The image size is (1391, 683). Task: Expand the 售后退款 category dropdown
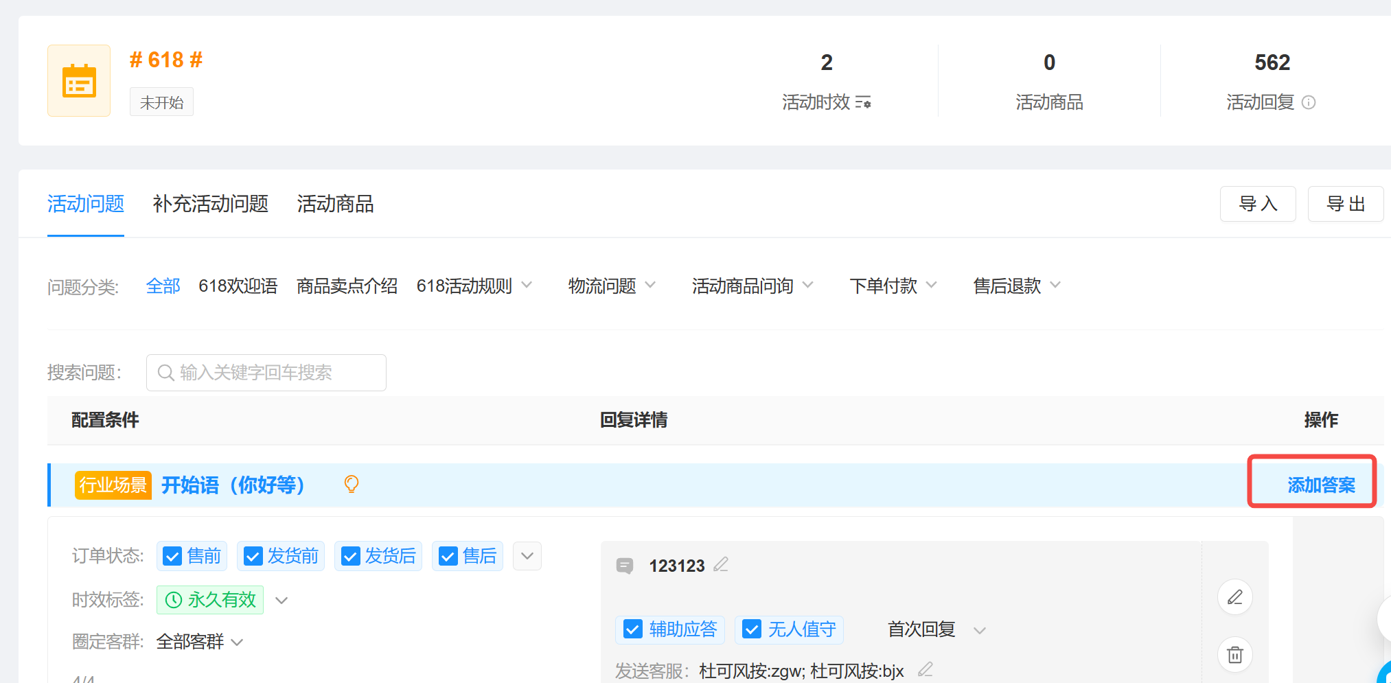pyautogui.click(x=1055, y=285)
